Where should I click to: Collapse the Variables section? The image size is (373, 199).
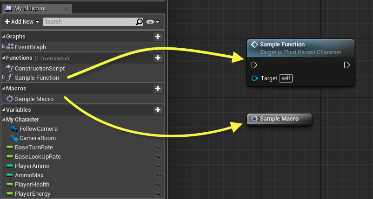coord(4,109)
